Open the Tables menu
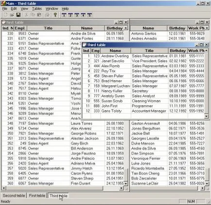The image size is (211, 205). 37,9
